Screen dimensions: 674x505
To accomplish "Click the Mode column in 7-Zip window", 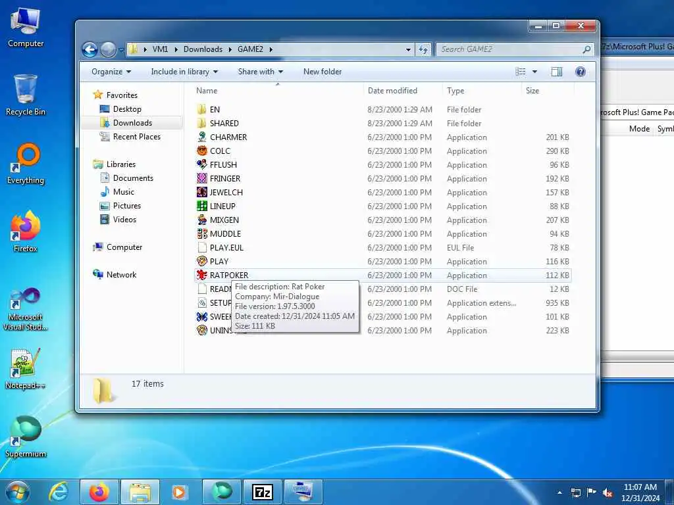I will coord(639,129).
